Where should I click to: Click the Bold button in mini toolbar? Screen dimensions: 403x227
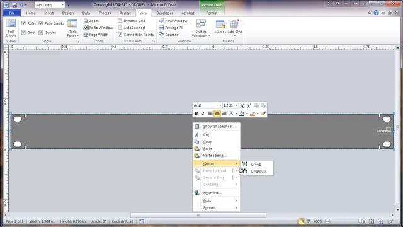[196, 113]
